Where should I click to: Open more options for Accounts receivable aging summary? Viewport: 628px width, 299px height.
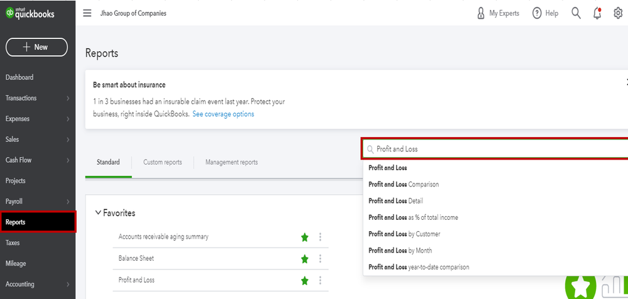(x=320, y=237)
